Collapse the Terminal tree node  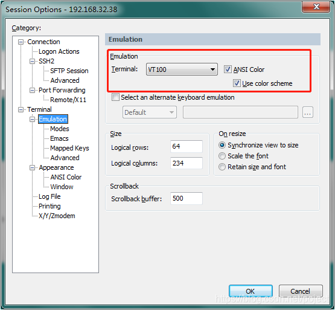click(x=21, y=110)
